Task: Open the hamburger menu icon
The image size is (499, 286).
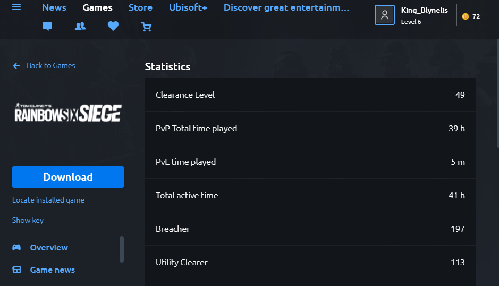Action: pos(16,7)
